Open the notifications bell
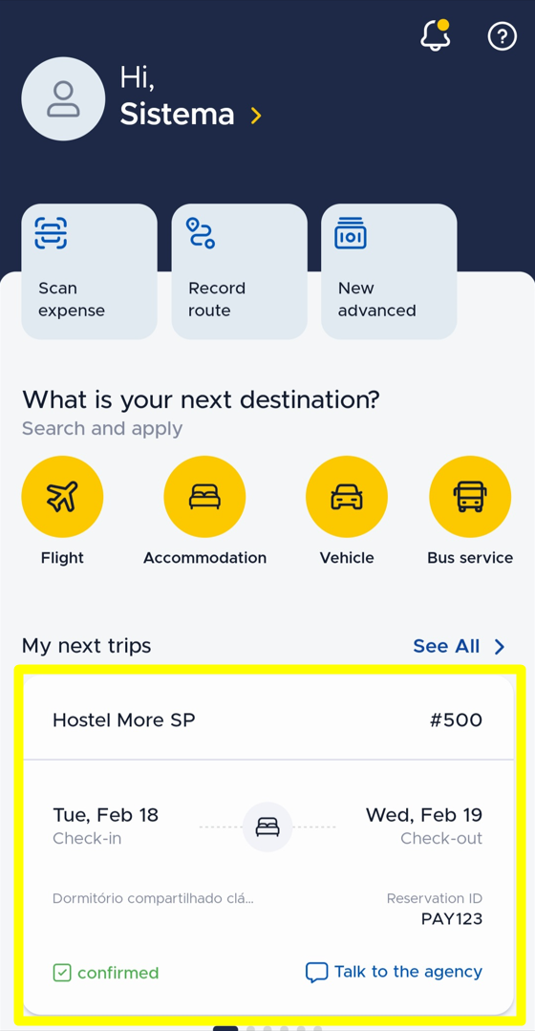535x1031 pixels. click(x=436, y=34)
